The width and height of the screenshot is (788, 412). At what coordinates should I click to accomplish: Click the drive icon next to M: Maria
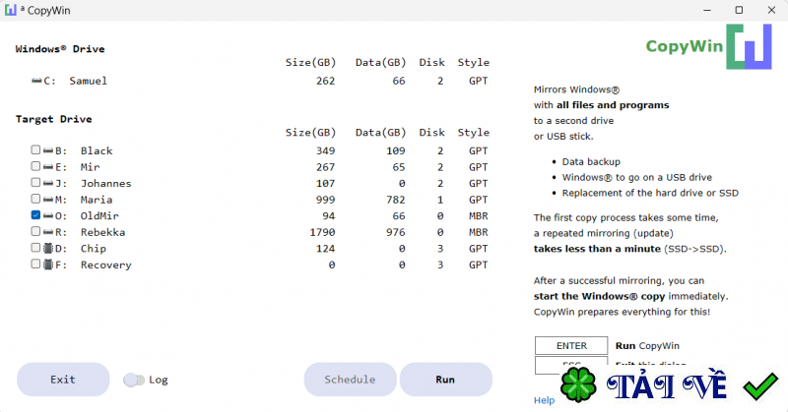click(x=48, y=200)
